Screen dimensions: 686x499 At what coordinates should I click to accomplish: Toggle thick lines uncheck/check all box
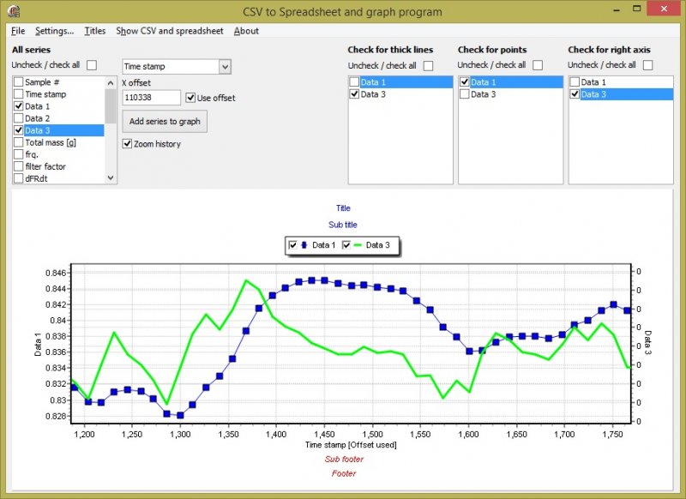(428, 66)
